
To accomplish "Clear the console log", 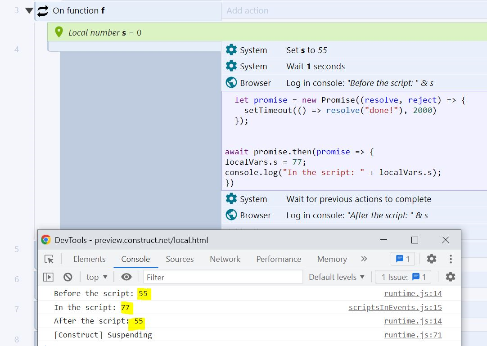I will click(x=68, y=277).
